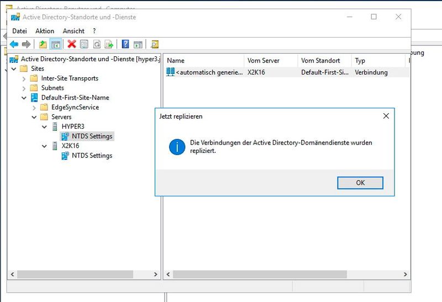Open the Help question mark icon
This screenshot has height=302, width=442.
[x=125, y=44]
